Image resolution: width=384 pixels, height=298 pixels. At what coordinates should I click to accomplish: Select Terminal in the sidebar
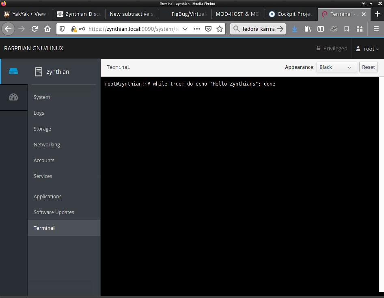click(64, 228)
